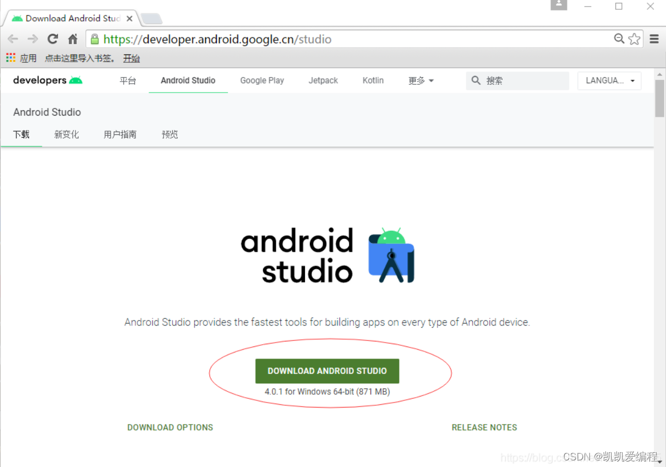
Task: Click the 4.0.1 for Windows 64-bit text
Action: 327,392
